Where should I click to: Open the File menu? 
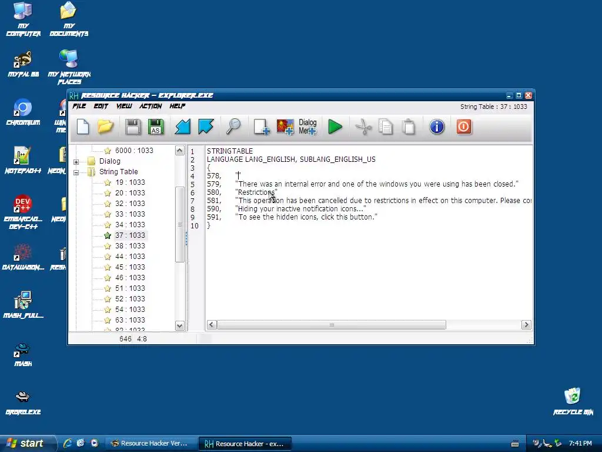[79, 106]
